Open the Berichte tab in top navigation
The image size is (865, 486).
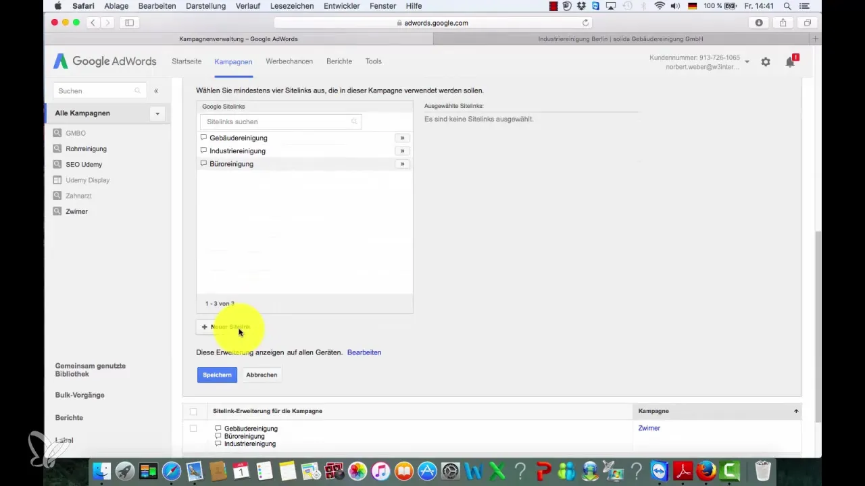339,61
